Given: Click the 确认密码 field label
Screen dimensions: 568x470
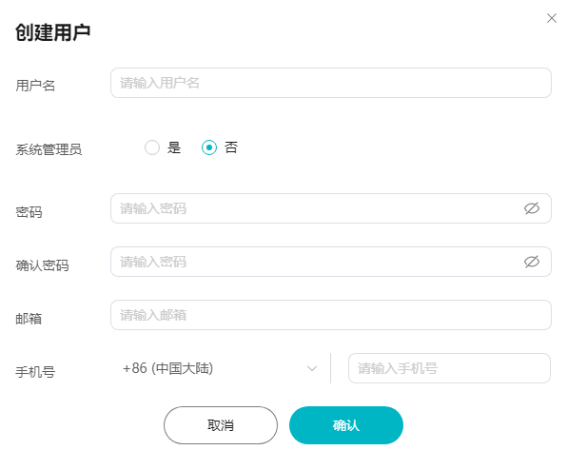Looking at the screenshot, I should [x=42, y=265].
